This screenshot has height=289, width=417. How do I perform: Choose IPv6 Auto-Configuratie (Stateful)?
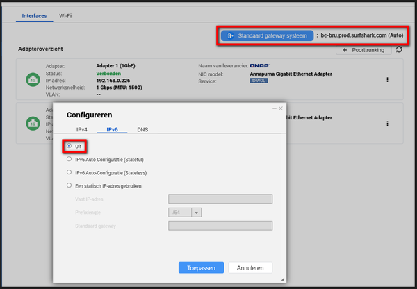69,160
